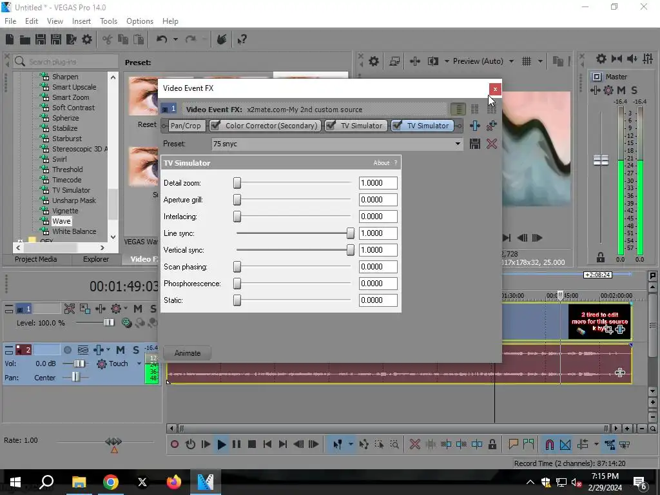660x495 pixels.
Task: Open Preview (Auto) quality dropdown arrow
Action: click(511, 61)
